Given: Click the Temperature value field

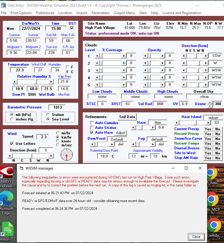Looking at the screenshot, I should [18, 70].
